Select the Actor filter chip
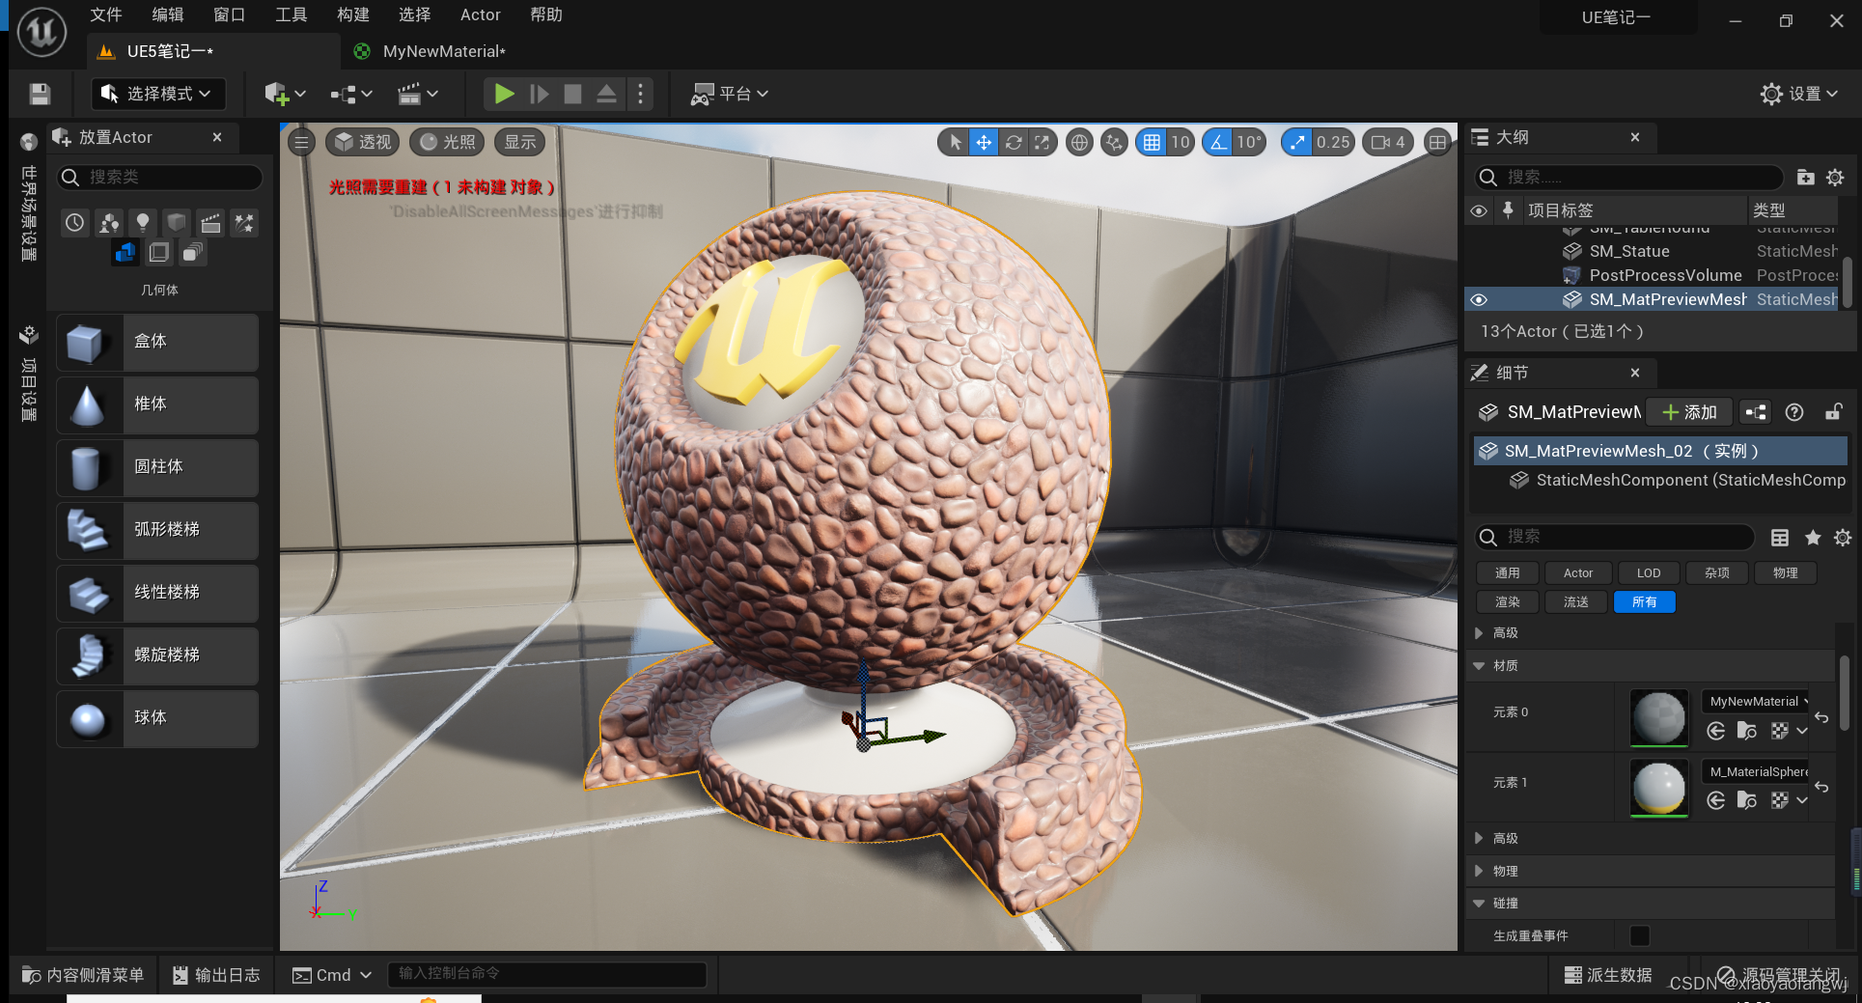 tap(1578, 572)
